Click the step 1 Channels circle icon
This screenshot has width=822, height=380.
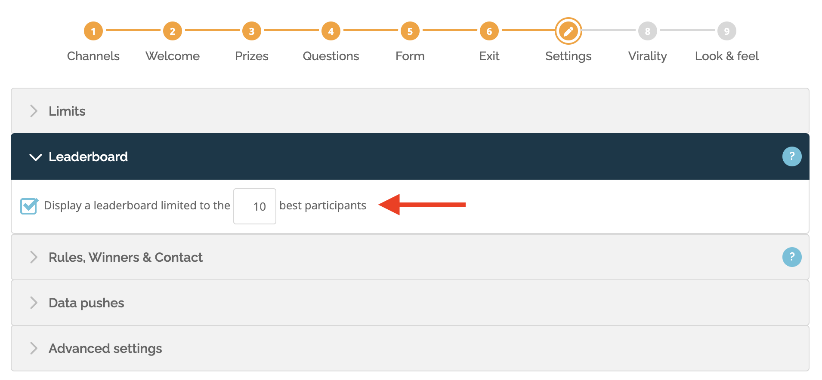(93, 31)
